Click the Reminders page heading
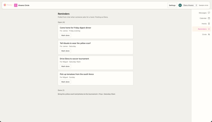Image resolution: width=212 pixels, height=122 pixels. click(x=64, y=14)
